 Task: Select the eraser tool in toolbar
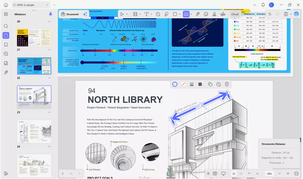tap(166, 14)
